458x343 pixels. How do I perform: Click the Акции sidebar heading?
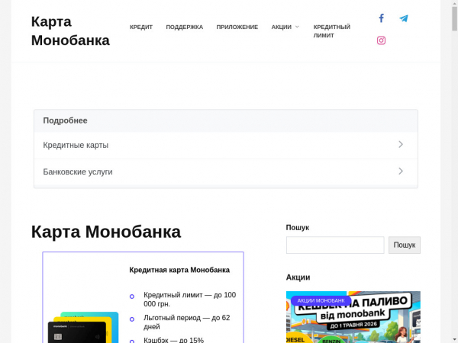point(298,277)
